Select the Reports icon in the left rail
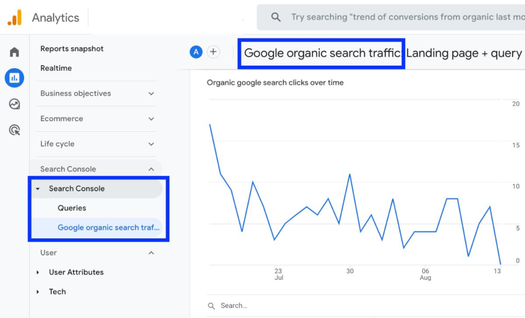 click(x=14, y=78)
